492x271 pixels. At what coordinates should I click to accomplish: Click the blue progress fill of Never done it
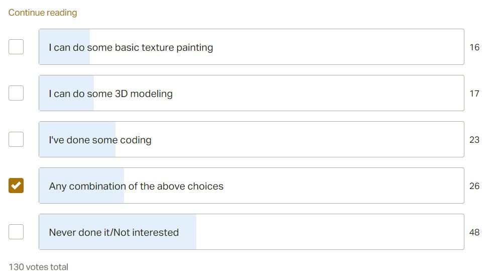tap(117, 232)
